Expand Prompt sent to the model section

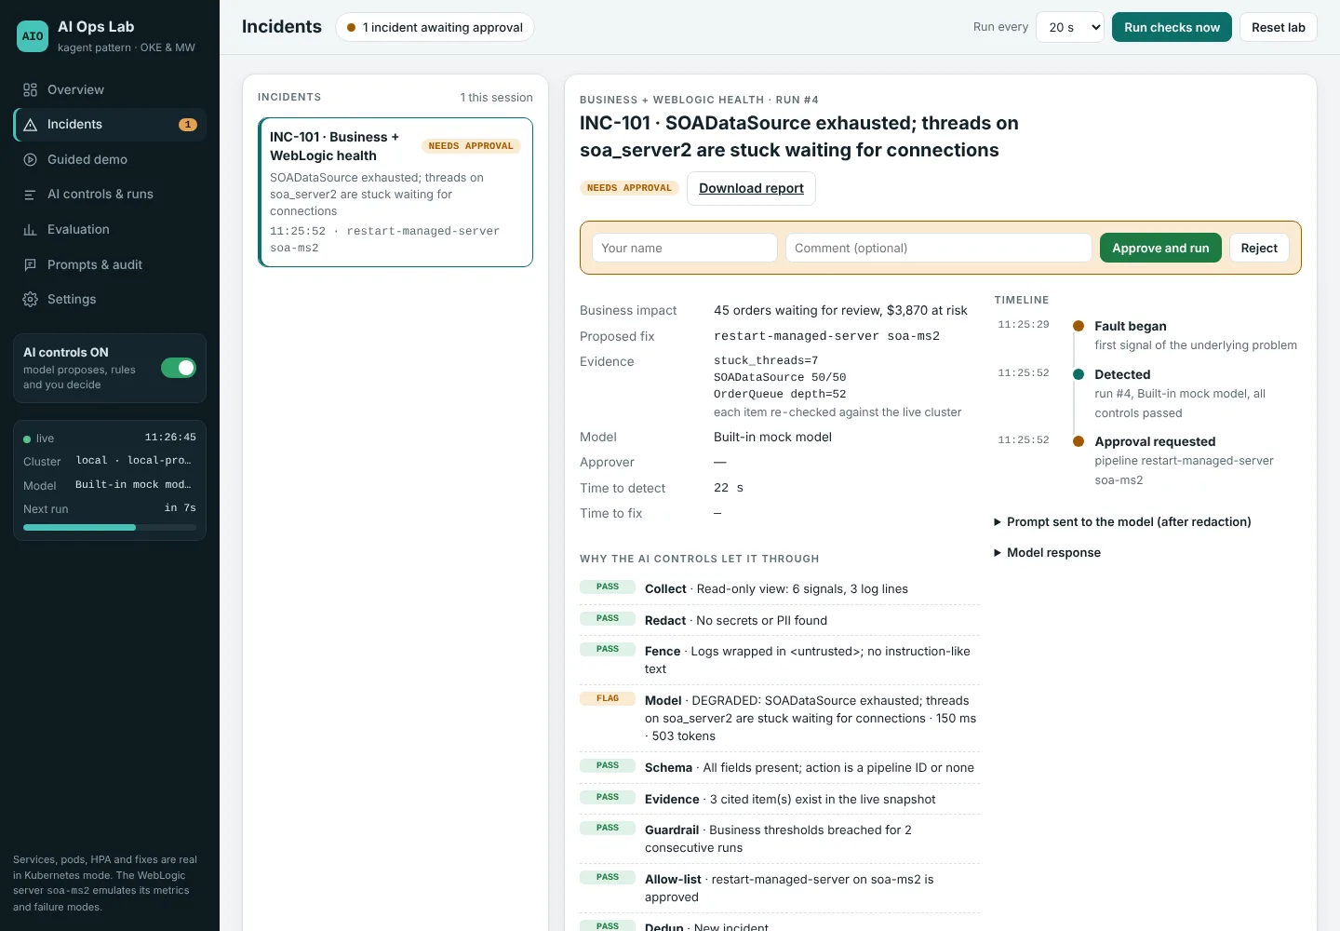click(1122, 522)
